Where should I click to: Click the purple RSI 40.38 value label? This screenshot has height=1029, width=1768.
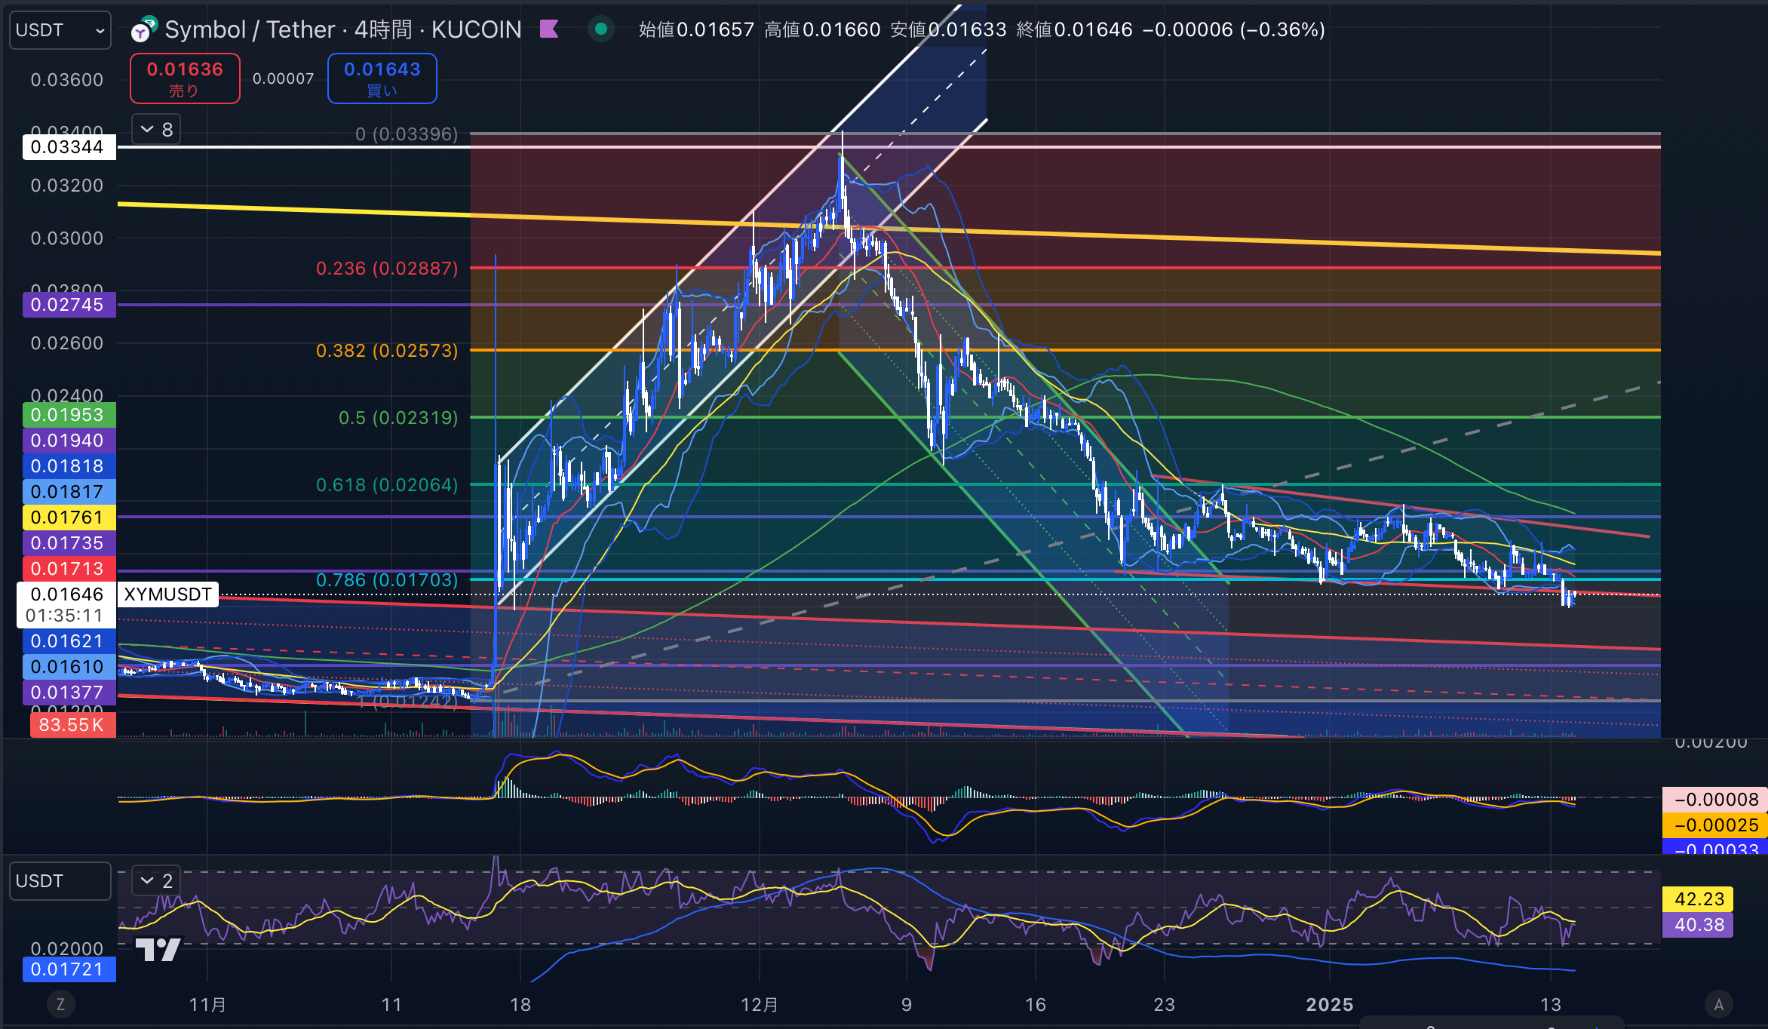click(x=1698, y=925)
